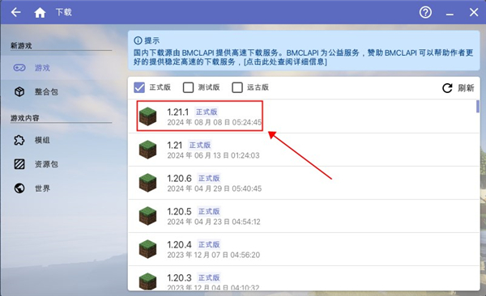Click the 下载 title in header bar
The width and height of the screenshot is (486, 296).
[63, 12]
